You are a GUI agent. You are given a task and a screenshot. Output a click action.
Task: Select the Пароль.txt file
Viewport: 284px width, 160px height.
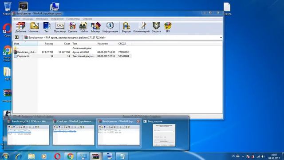tap(72, 56)
